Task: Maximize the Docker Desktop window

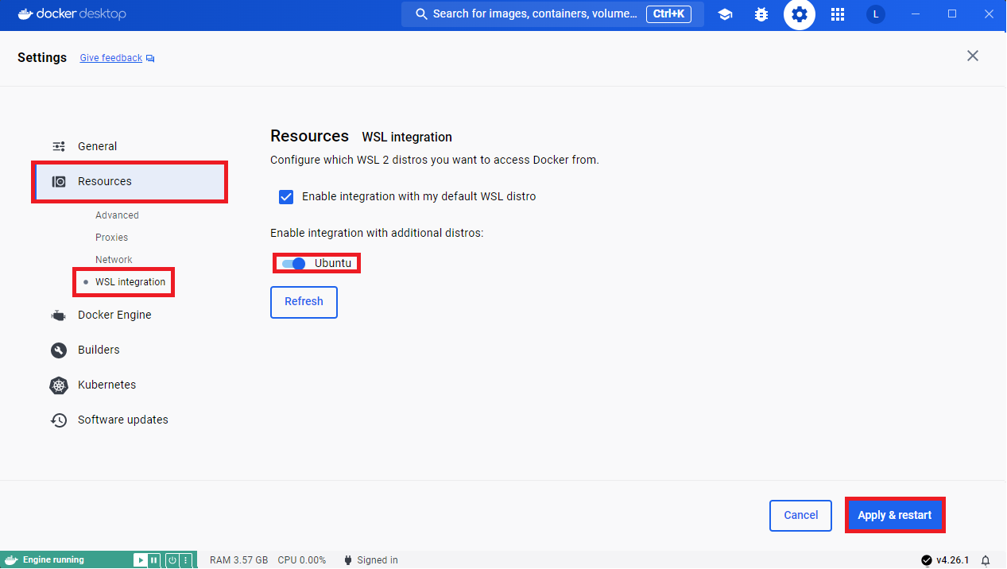Action: 952,14
